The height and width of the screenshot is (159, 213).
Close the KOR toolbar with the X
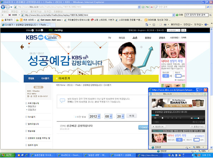click(2, 15)
